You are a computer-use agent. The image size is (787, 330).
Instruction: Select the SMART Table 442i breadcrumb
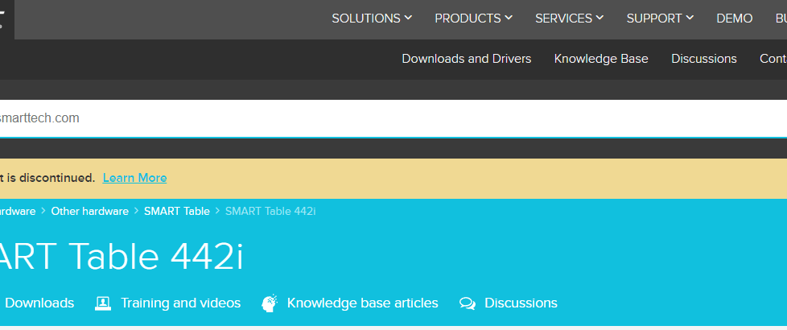pyautogui.click(x=270, y=212)
